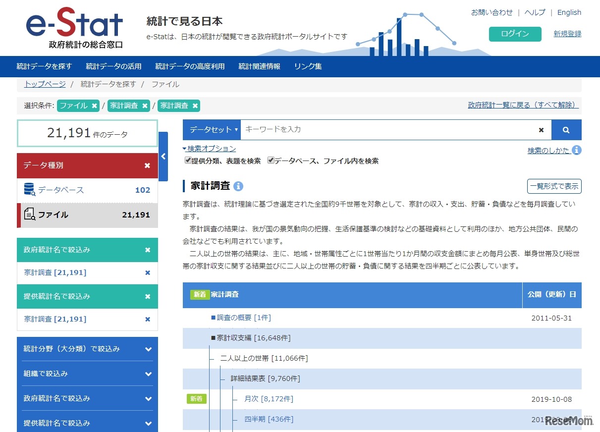Screen dimensions: 600x432
Task: Clear the keyword field via its x icon
Action: [x=541, y=129]
